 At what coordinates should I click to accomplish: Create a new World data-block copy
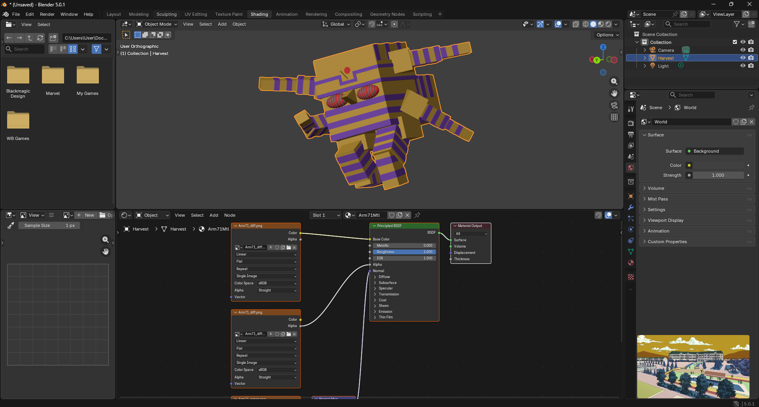744,122
